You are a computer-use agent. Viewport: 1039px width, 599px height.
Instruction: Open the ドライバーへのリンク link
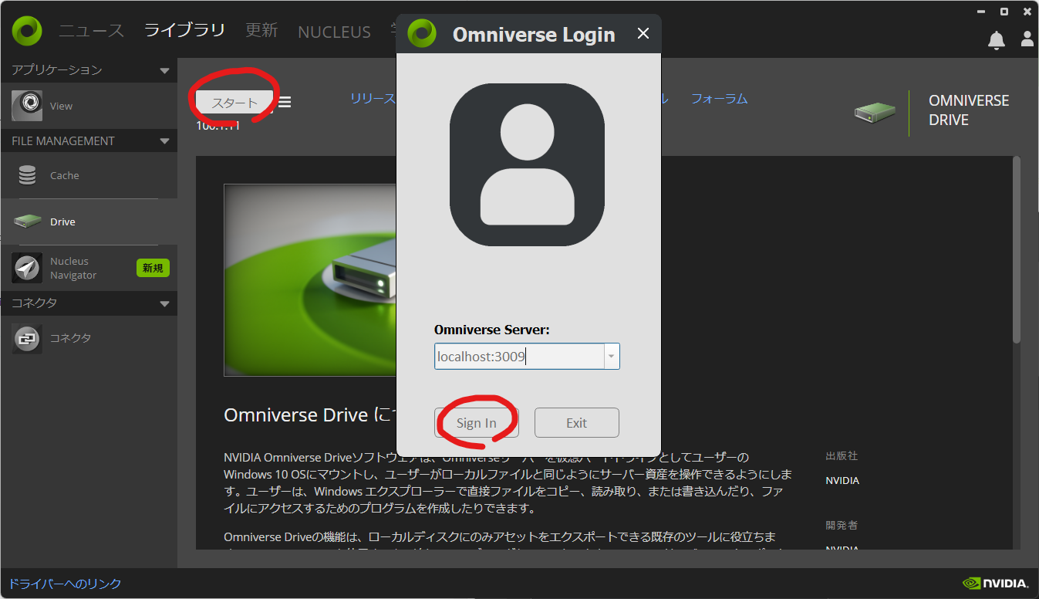(65, 584)
